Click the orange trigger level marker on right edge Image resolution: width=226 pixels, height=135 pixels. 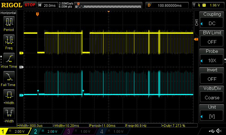pos(196,39)
